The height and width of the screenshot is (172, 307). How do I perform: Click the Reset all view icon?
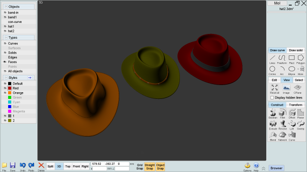pos(274,89)
